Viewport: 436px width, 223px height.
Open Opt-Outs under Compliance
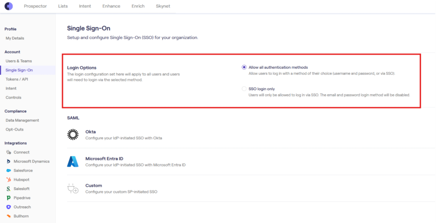[14, 130]
